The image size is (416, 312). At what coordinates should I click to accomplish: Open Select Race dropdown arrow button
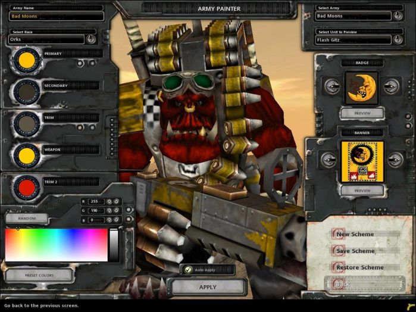(x=90, y=39)
